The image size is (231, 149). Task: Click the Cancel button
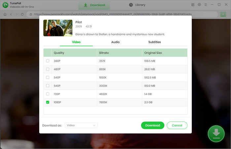click(x=177, y=125)
